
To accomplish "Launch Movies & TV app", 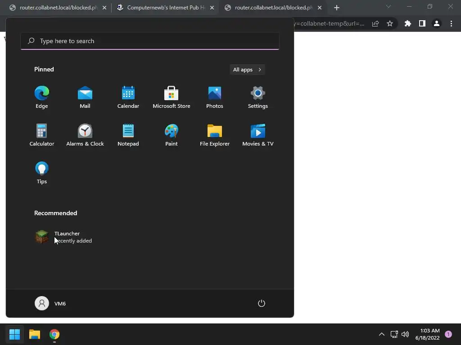I will (258, 135).
